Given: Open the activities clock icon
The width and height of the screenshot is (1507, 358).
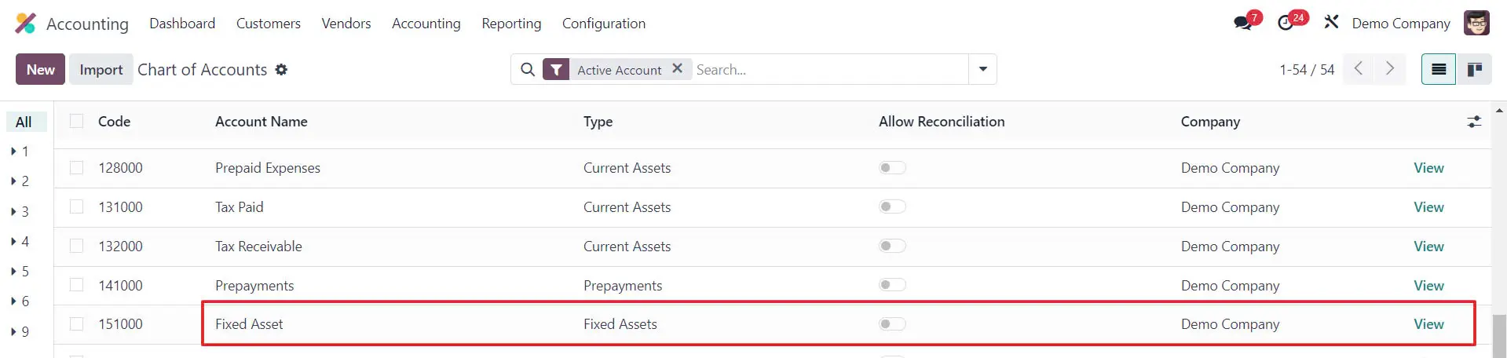Looking at the screenshot, I should coord(1286,23).
